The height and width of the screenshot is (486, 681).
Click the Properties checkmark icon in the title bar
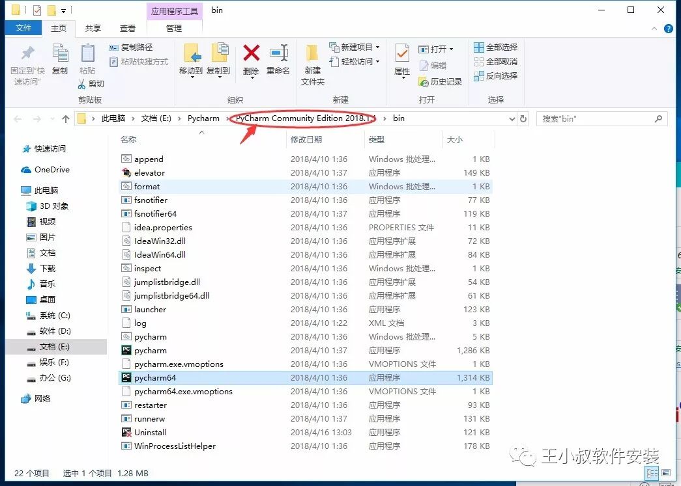[x=37, y=10]
